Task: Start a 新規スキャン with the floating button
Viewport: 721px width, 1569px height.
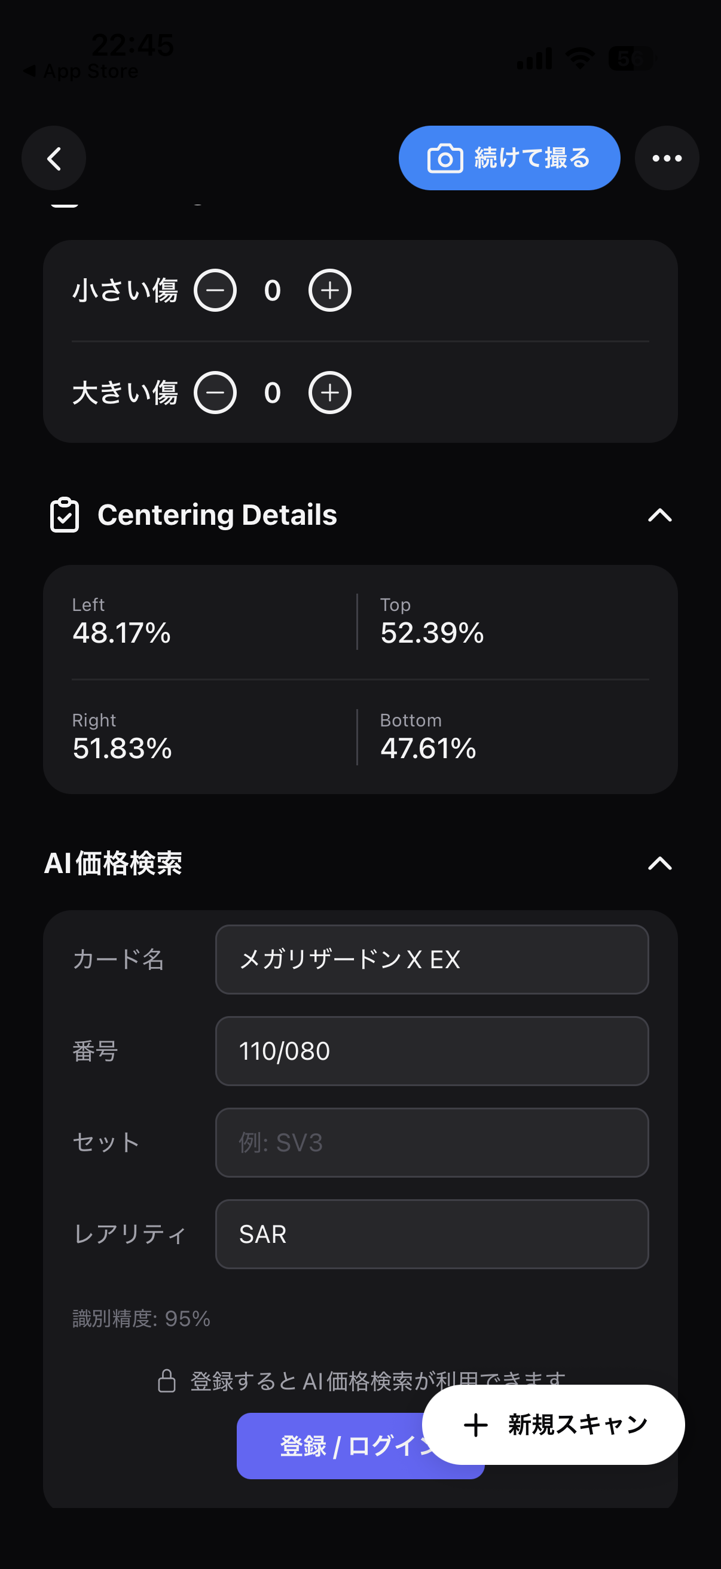Action: [554, 1425]
